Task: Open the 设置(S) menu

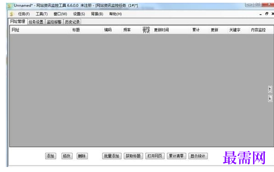Action: [x=79, y=14]
